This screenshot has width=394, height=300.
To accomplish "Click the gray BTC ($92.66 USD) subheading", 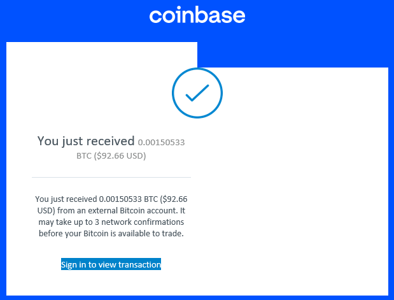I will 111,155.
